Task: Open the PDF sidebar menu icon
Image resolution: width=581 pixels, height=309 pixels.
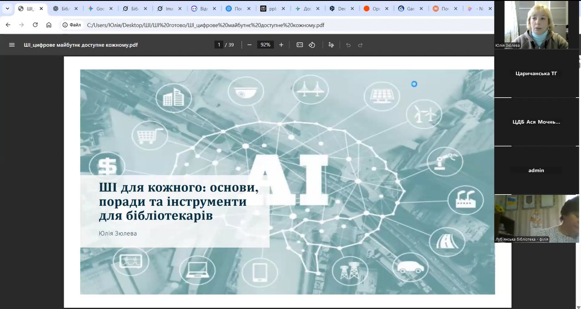Action: (x=12, y=45)
